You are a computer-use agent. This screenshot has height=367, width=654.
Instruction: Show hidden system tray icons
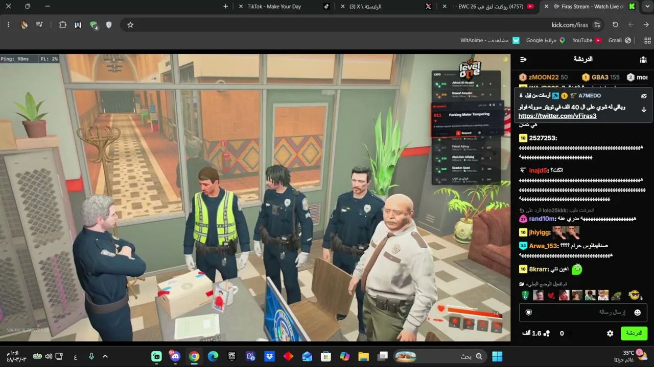click(105, 357)
